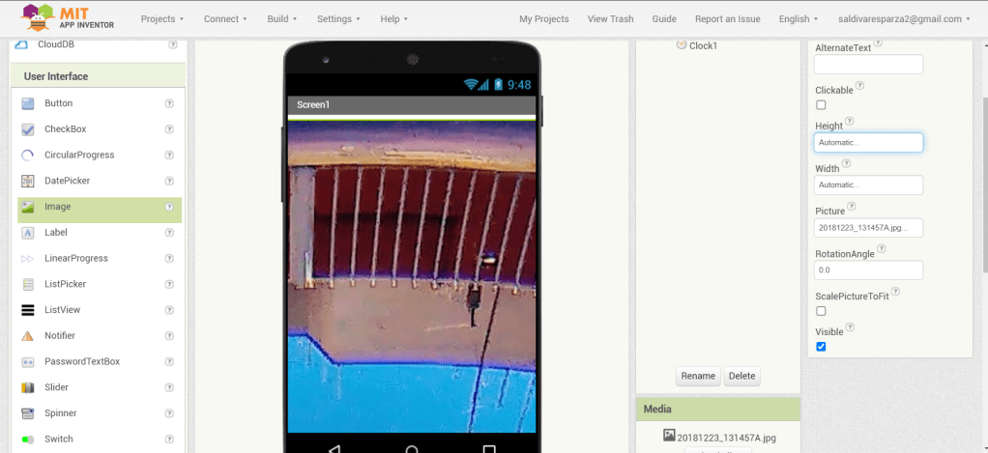988x453 pixels.
Task: Select the Button component icon in palette
Action: point(28,103)
